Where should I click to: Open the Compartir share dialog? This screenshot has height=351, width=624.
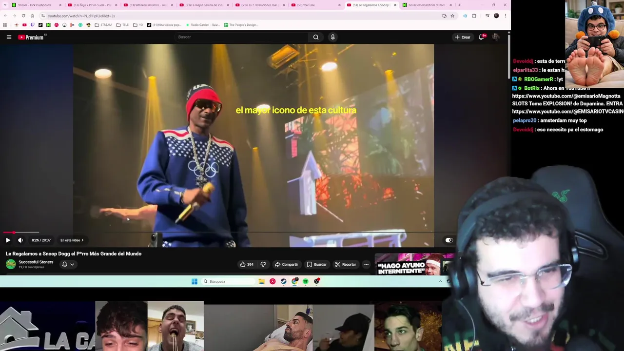pyautogui.click(x=286, y=264)
